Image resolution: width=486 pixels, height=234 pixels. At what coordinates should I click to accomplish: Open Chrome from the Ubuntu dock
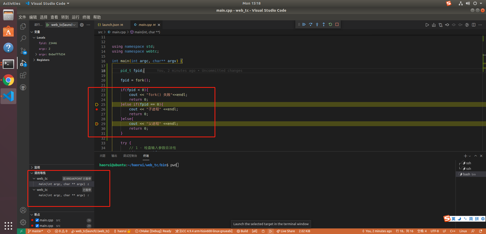(8, 80)
